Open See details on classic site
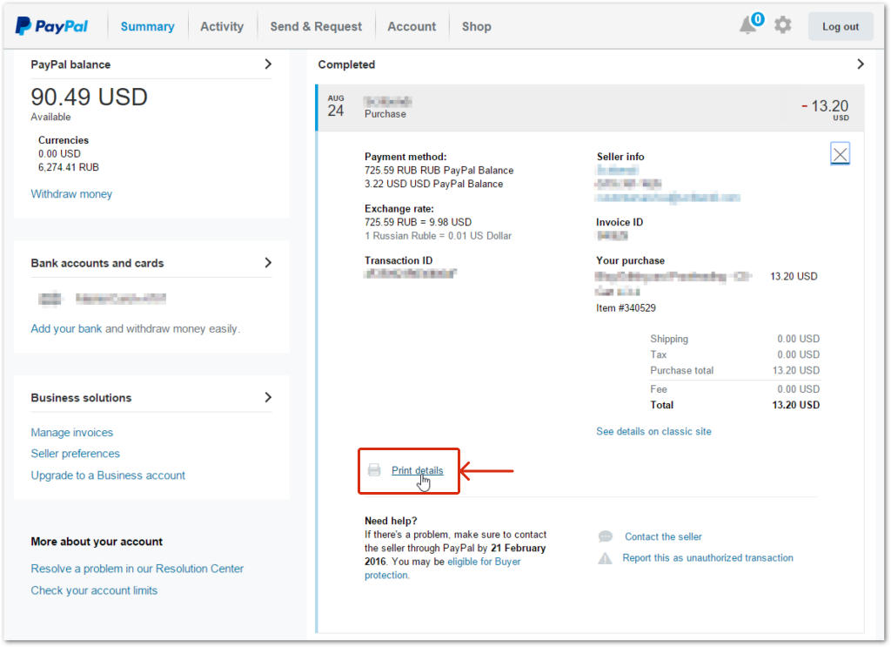This screenshot has width=891, height=647. (x=653, y=432)
